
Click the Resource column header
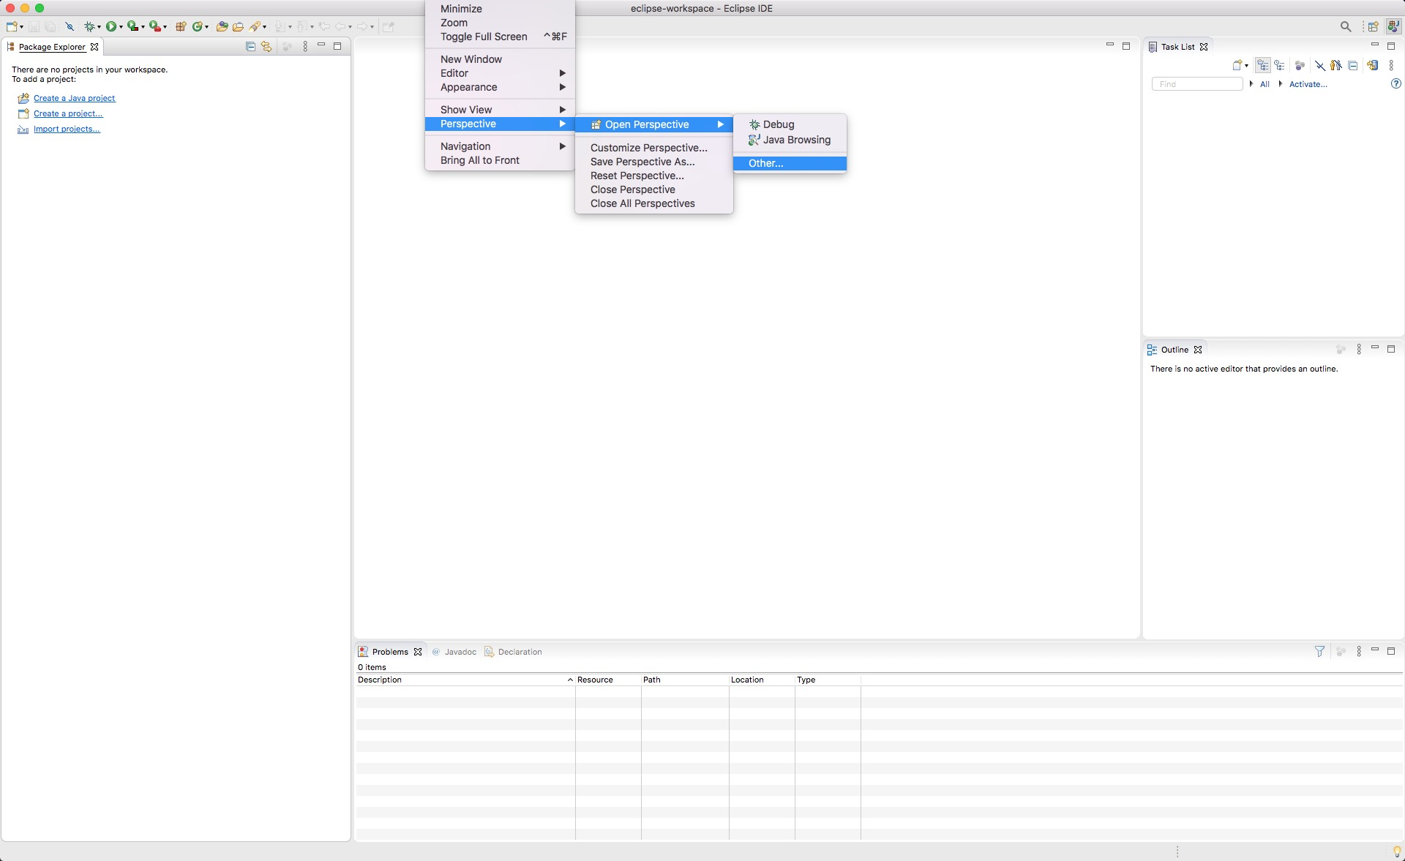tap(608, 680)
